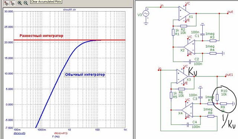
Task: Select the X2 op-amp triangle symbol
Action: (x=189, y=47)
